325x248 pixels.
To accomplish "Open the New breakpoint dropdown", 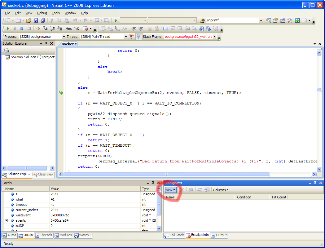I will coord(170,190).
